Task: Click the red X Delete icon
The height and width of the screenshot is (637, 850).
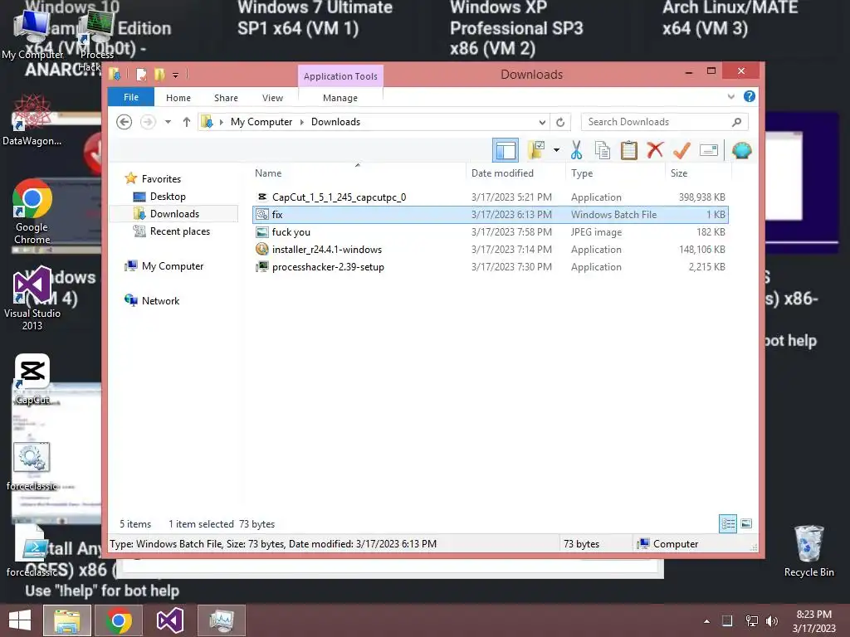Action: tap(655, 150)
